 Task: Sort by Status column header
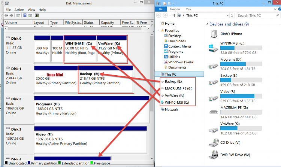(91, 22)
